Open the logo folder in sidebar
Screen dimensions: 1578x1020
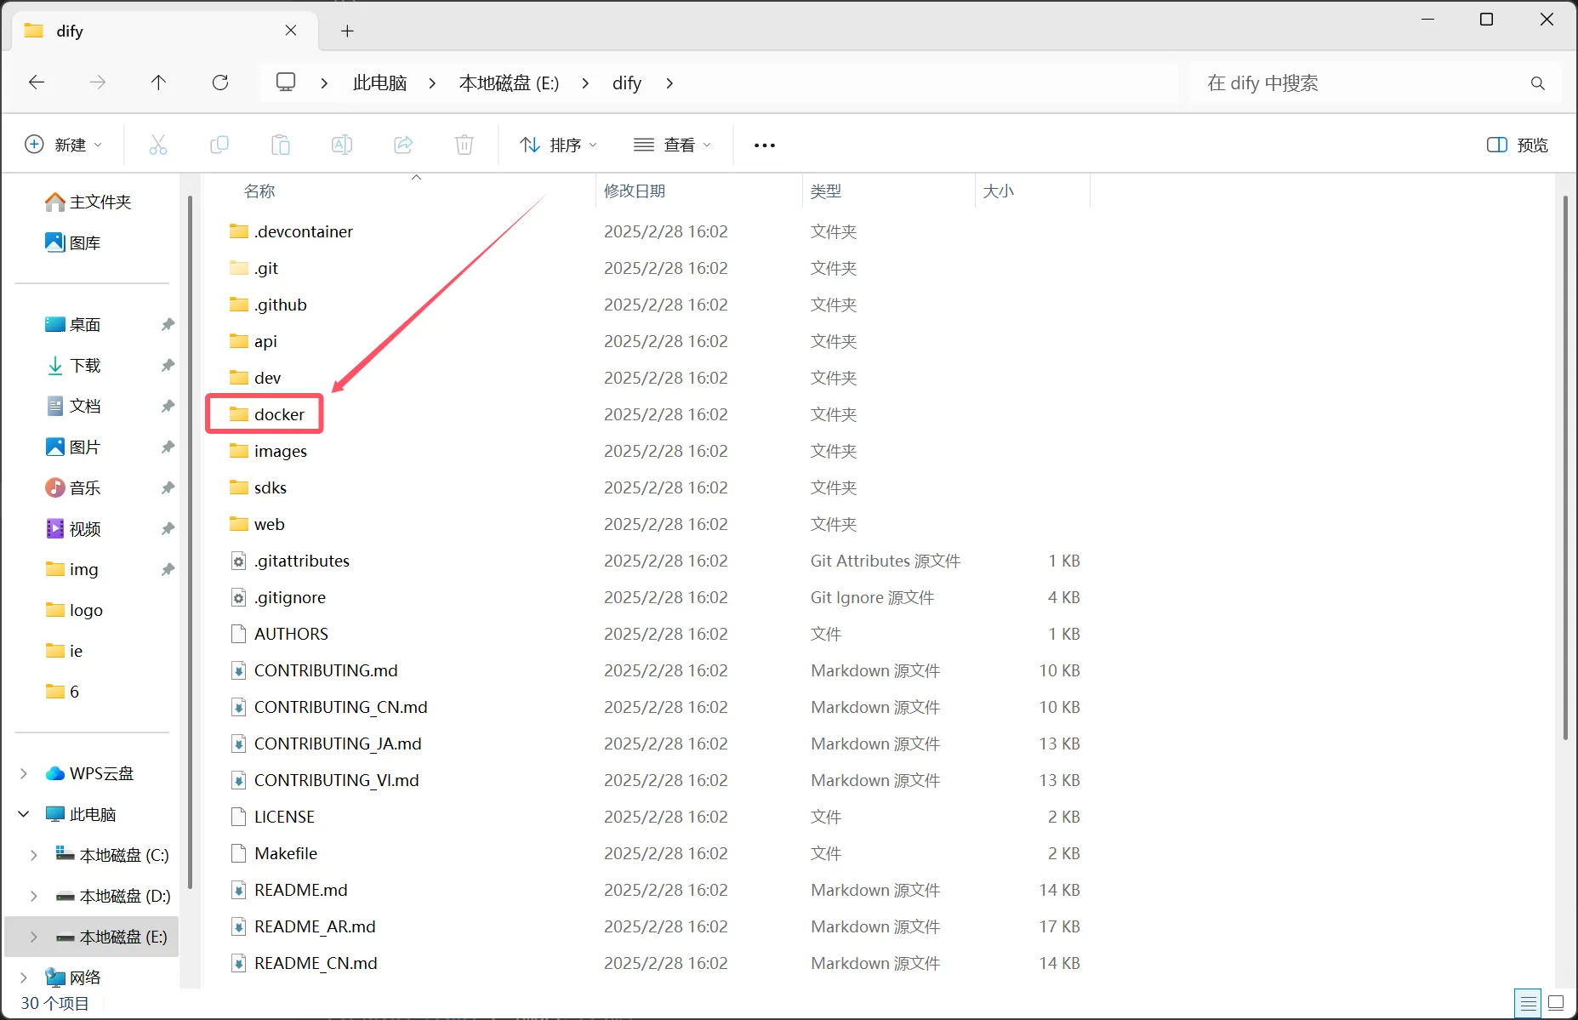click(x=74, y=610)
